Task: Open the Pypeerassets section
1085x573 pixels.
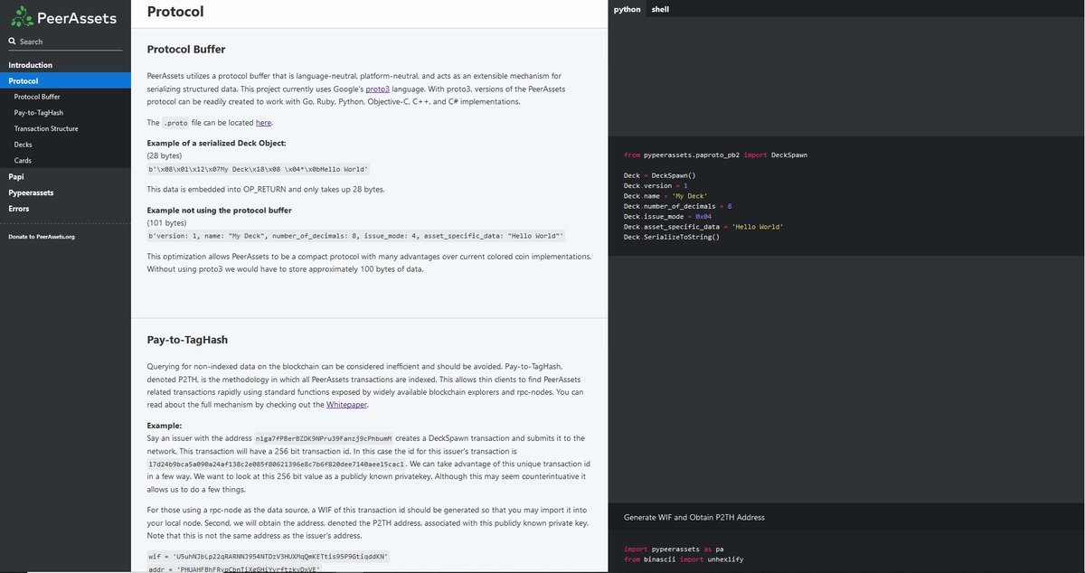Action: coord(32,193)
